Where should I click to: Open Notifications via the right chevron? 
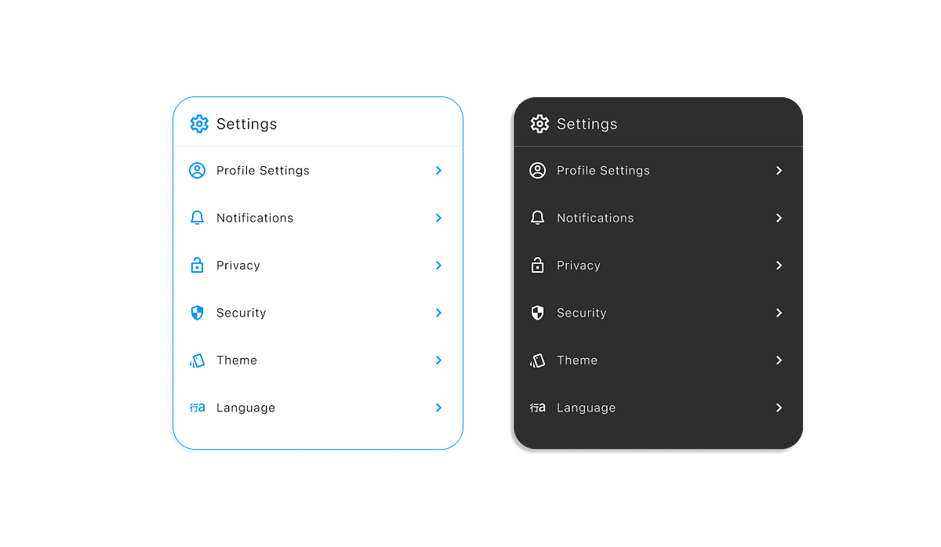tap(438, 218)
